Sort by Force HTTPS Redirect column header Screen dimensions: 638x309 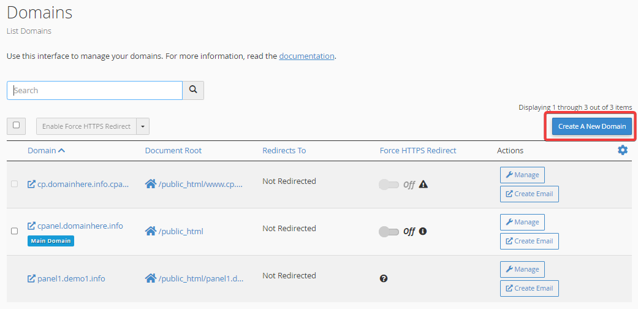(x=418, y=150)
